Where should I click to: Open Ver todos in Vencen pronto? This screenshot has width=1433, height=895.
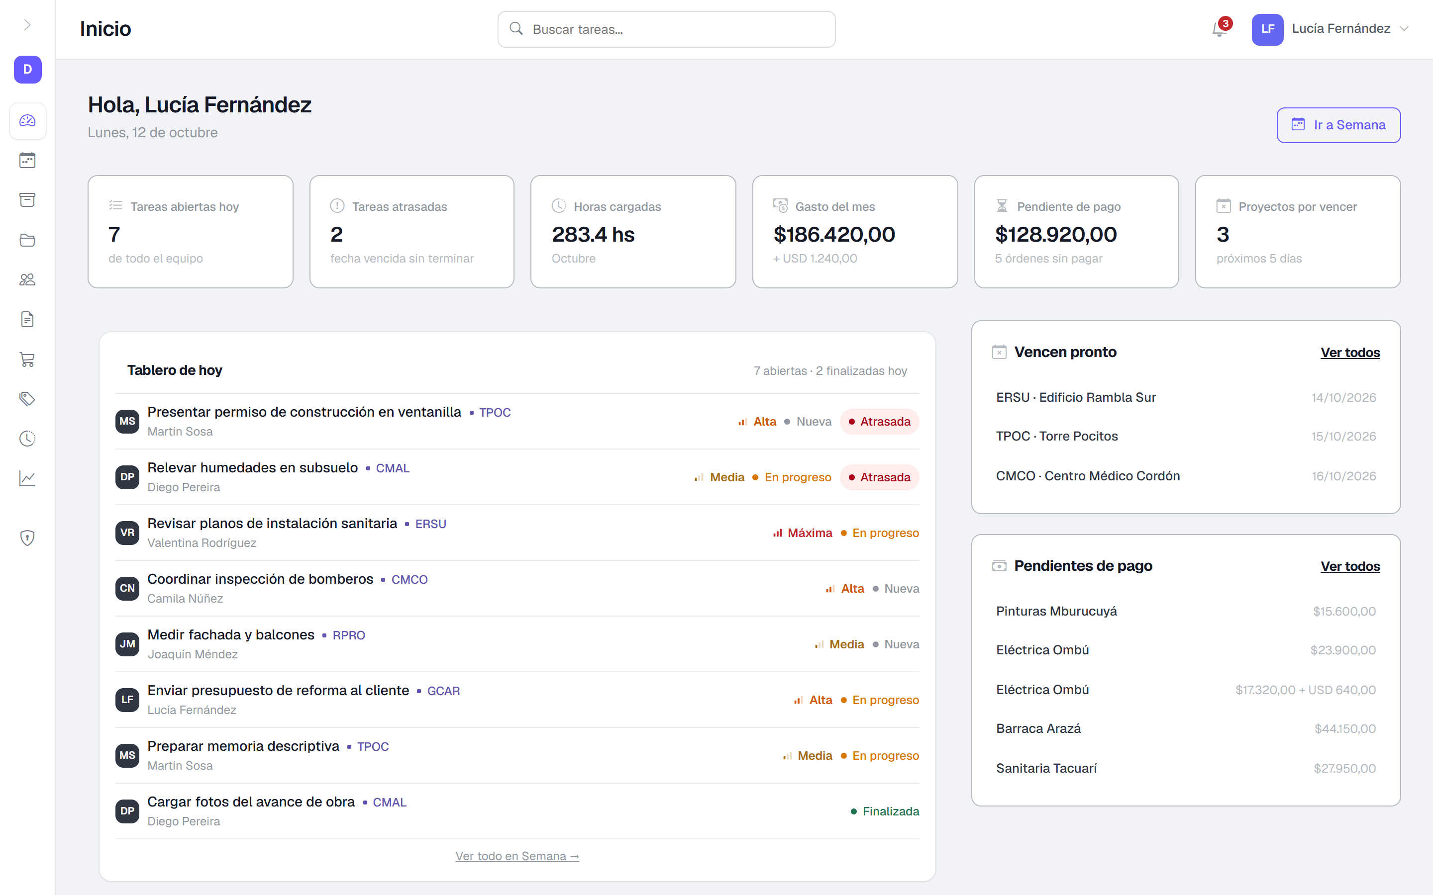(x=1350, y=352)
